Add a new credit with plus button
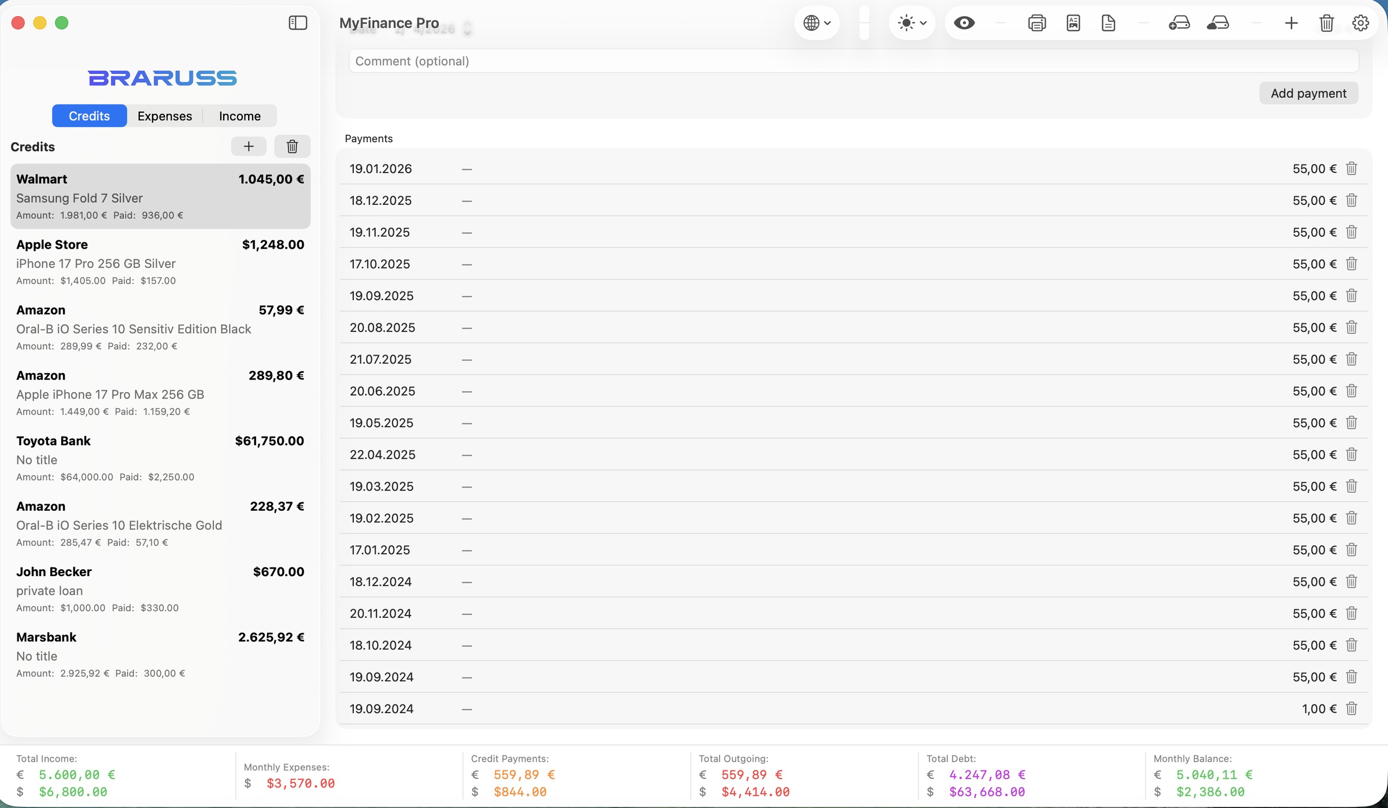The height and width of the screenshot is (808, 1388). tap(249, 146)
